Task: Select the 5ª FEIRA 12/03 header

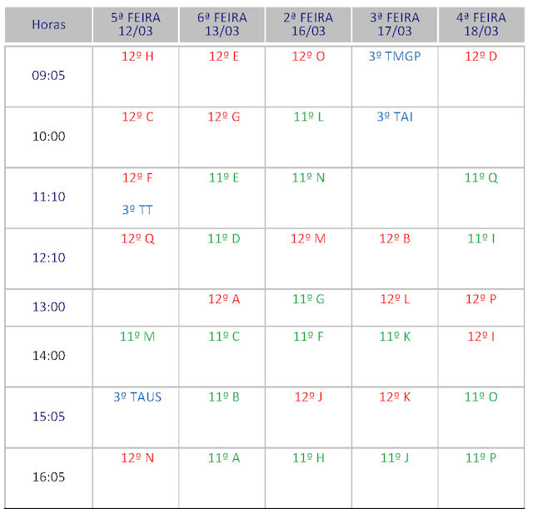Action: pyautogui.click(x=136, y=24)
